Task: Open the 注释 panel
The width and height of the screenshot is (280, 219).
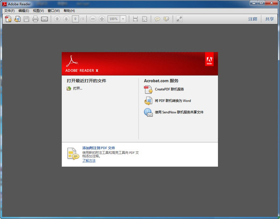Action: coord(252,19)
